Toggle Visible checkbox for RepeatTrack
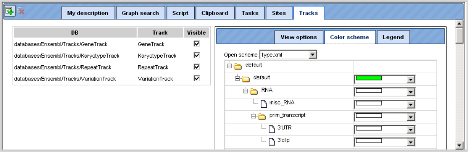This screenshot has height=152, width=468. click(197, 67)
